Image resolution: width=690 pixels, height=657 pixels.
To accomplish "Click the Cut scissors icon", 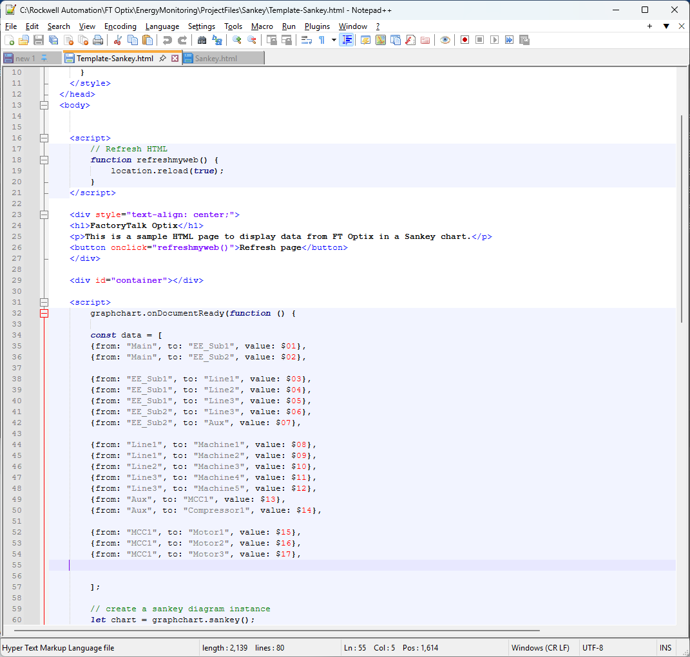I will click(117, 40).
